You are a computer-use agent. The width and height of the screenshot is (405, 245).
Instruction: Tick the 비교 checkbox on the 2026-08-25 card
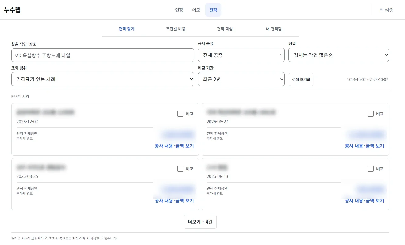(180, 169)
